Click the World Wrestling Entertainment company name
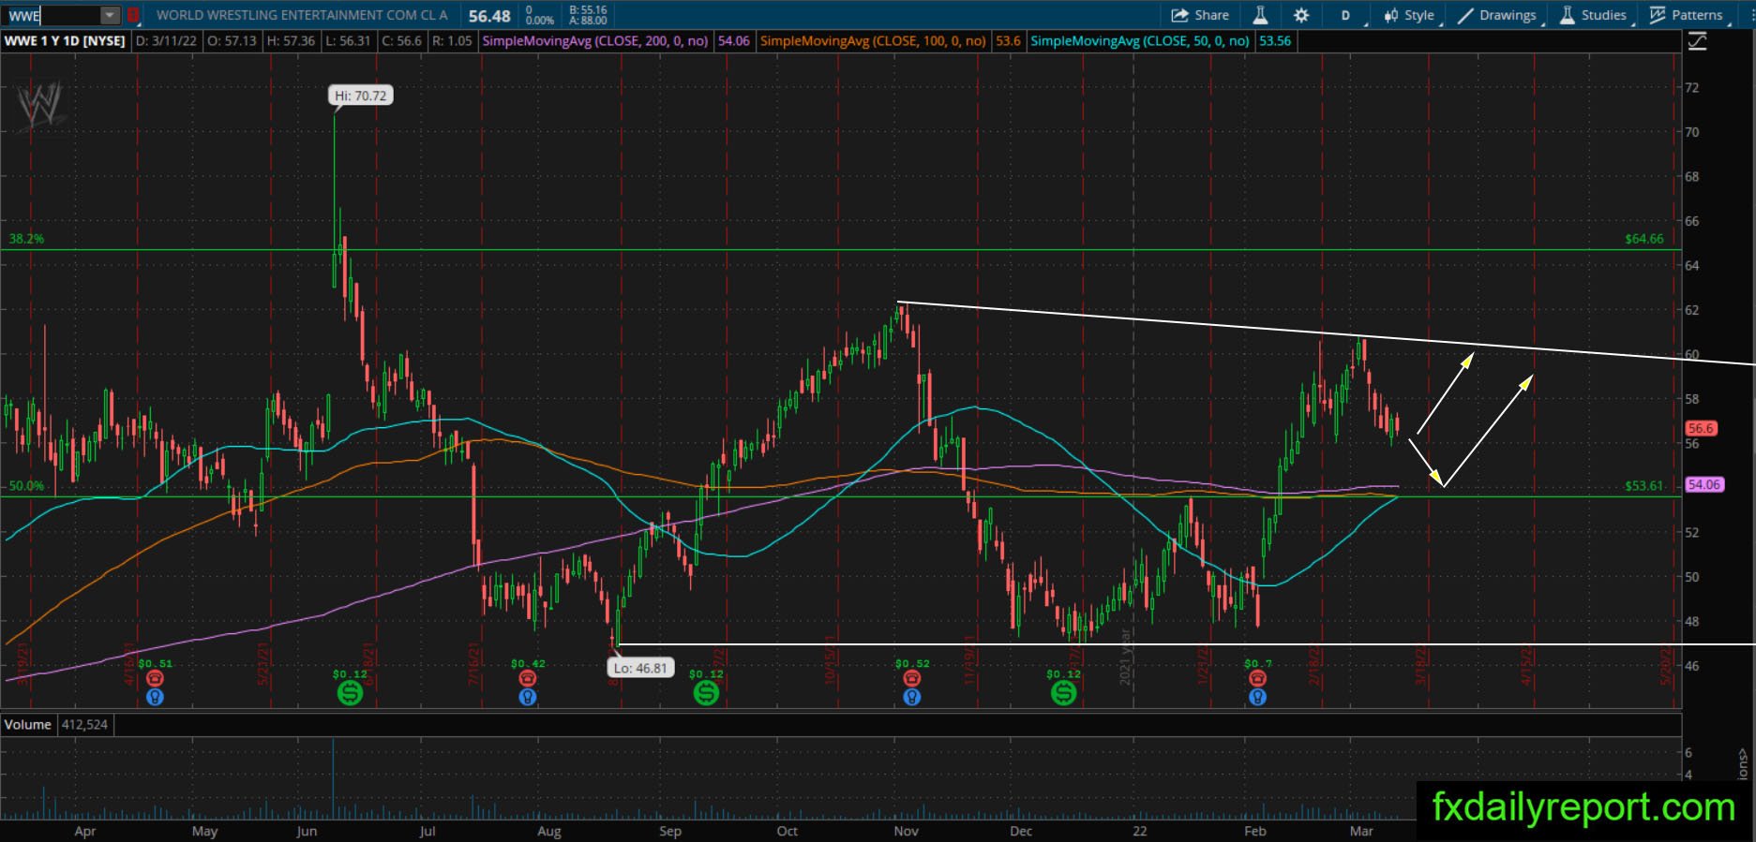The height and width of the screenshot is (842, 1756). 302,15
